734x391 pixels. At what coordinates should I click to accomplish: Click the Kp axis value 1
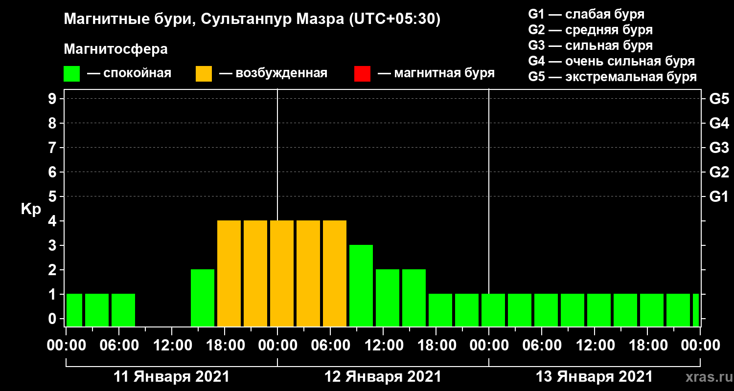pyautogui.click(x=53, y=294)
